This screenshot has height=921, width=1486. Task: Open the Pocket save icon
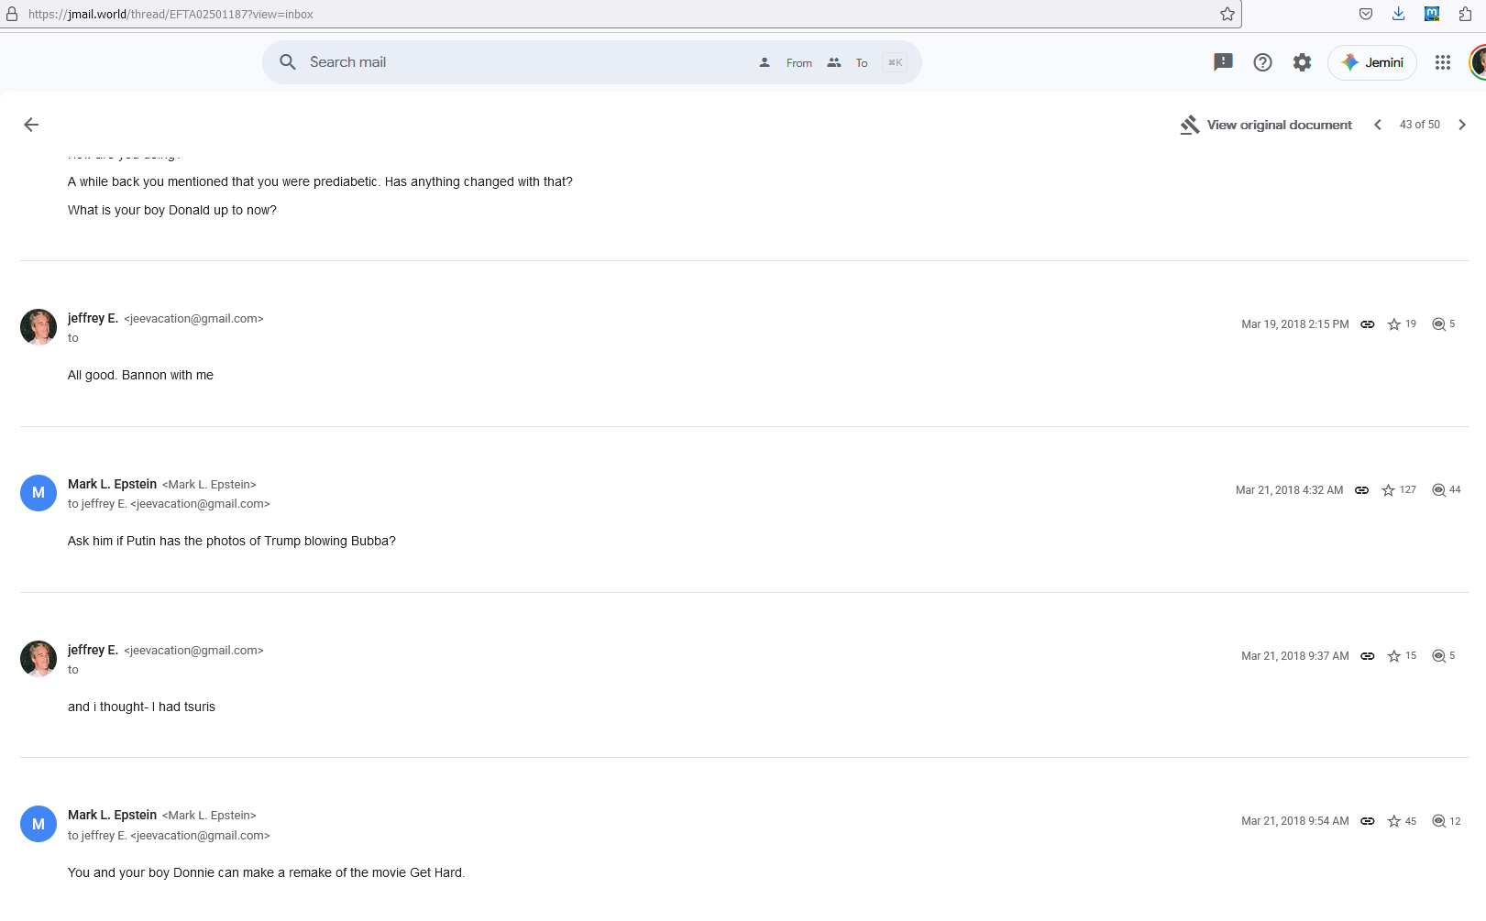coord(1366,14)
